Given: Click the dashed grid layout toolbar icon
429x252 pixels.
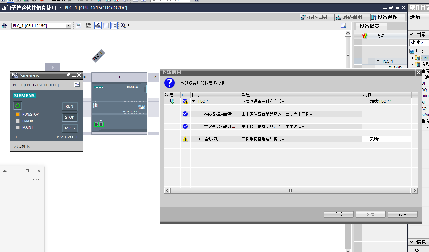Looking at the screenshot, I should (106, 26).
